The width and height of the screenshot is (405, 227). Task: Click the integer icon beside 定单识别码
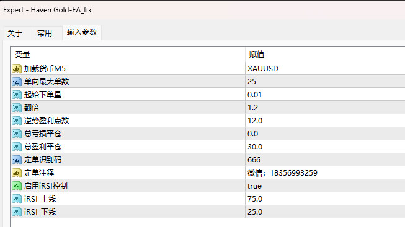[17, 159]
